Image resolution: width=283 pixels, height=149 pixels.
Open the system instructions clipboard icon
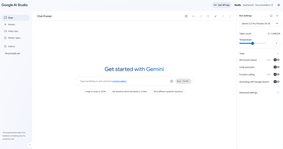point(186,16)
